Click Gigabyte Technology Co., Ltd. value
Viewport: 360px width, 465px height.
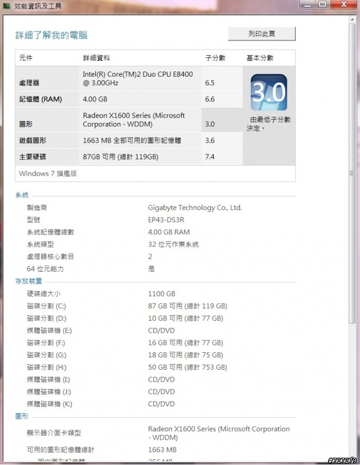(x=195, y=207)
